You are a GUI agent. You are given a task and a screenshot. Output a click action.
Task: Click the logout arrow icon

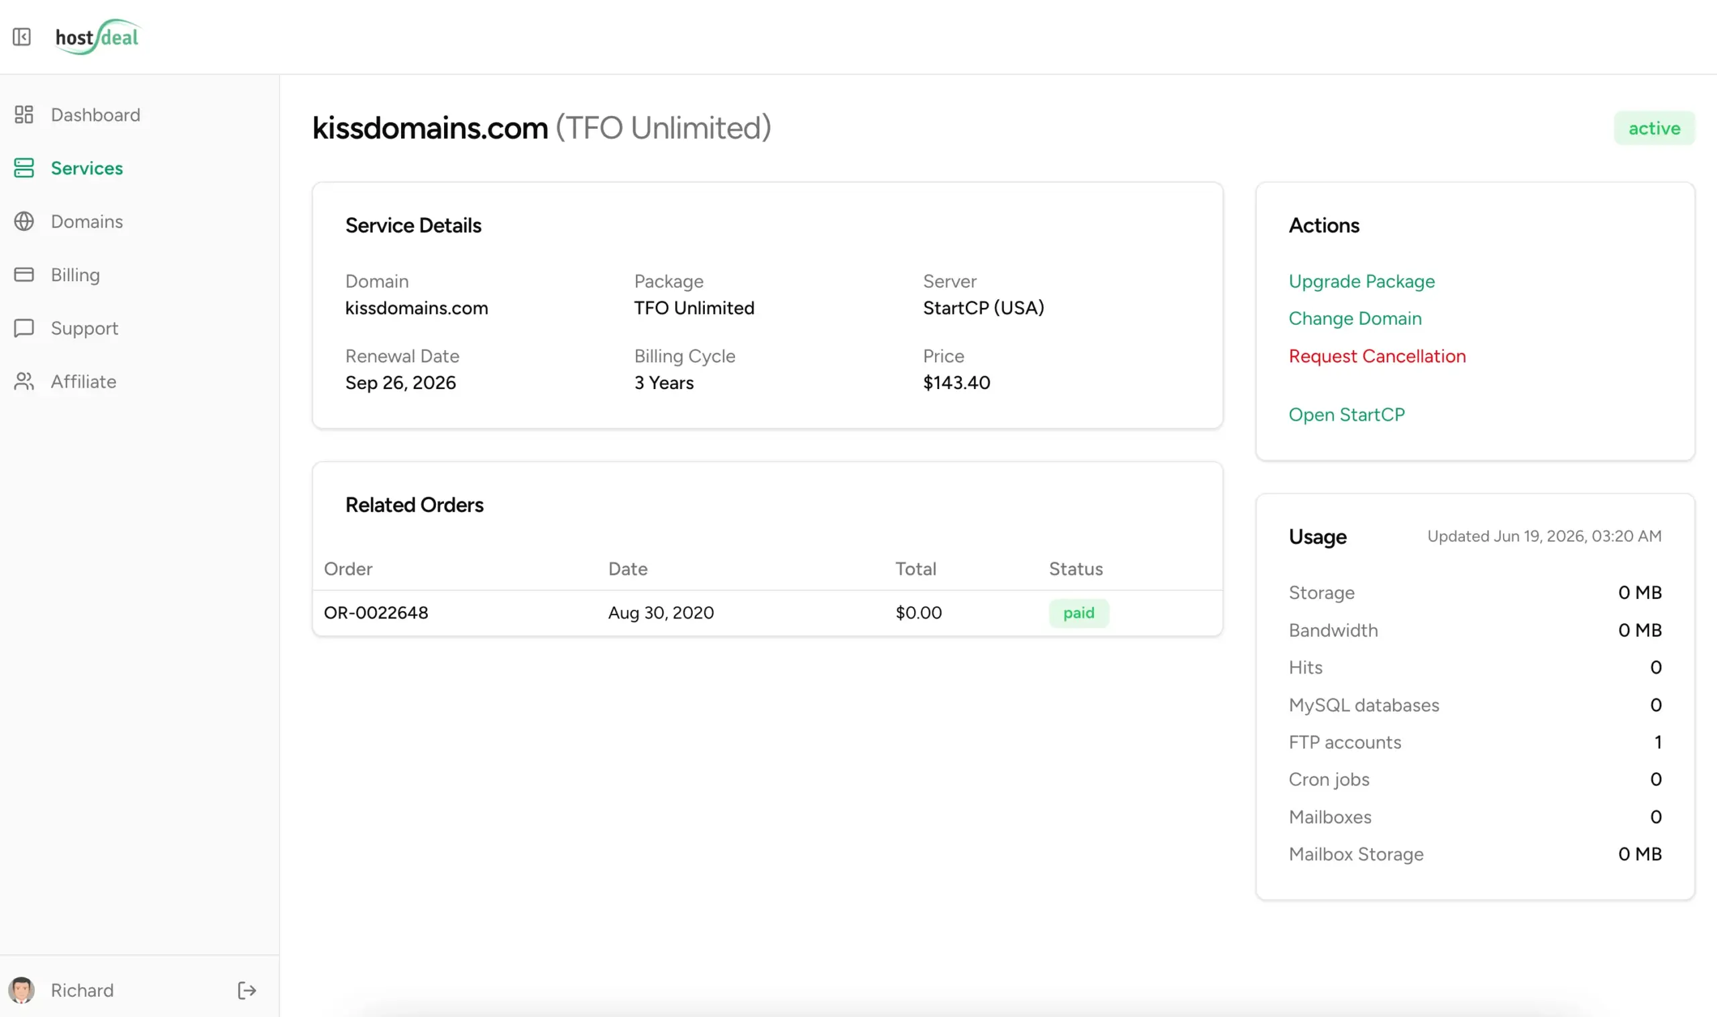pos(247,990)
